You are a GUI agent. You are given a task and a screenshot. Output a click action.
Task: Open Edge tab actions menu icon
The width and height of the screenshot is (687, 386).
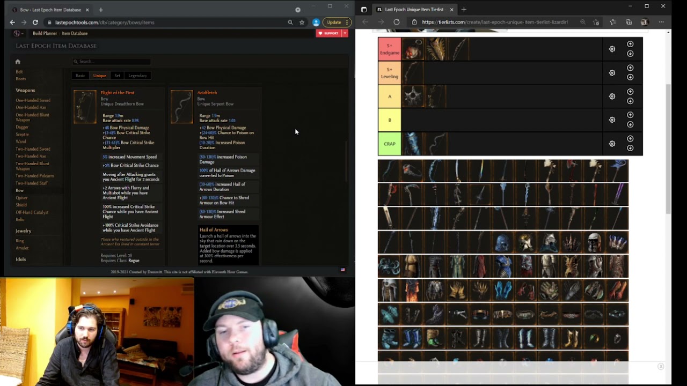[364, 10]
